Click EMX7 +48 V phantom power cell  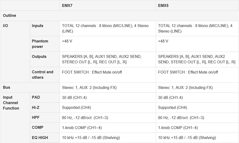point(108,44)
